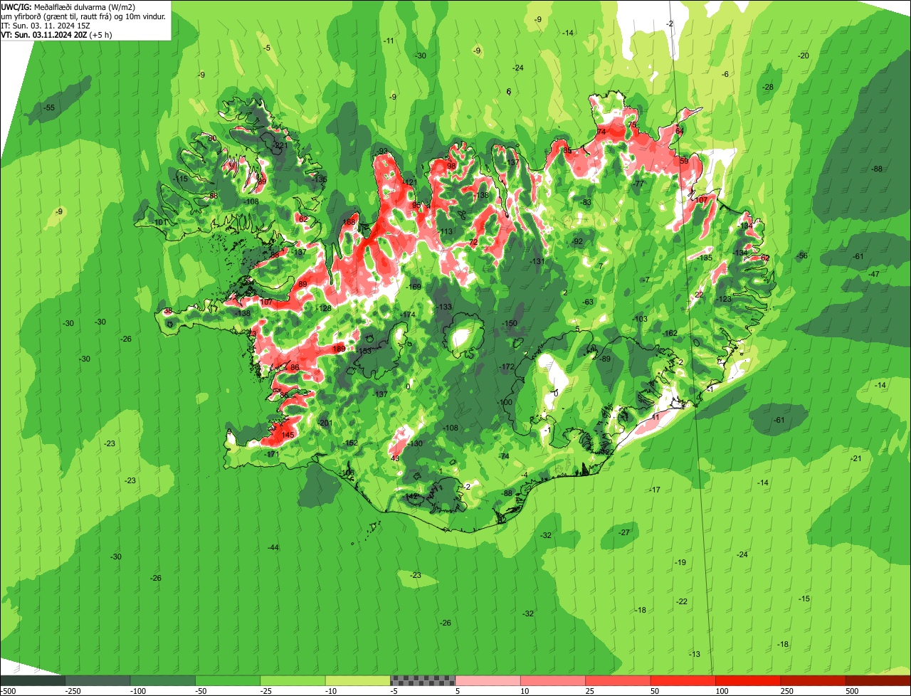Click the '-17' value off the southeast coast
The image size is (911, 696).
pos(655,490)
